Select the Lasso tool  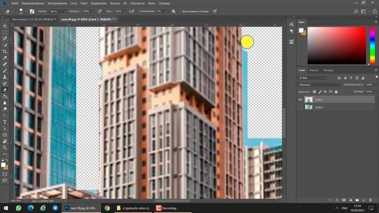[x=5, y=38]
